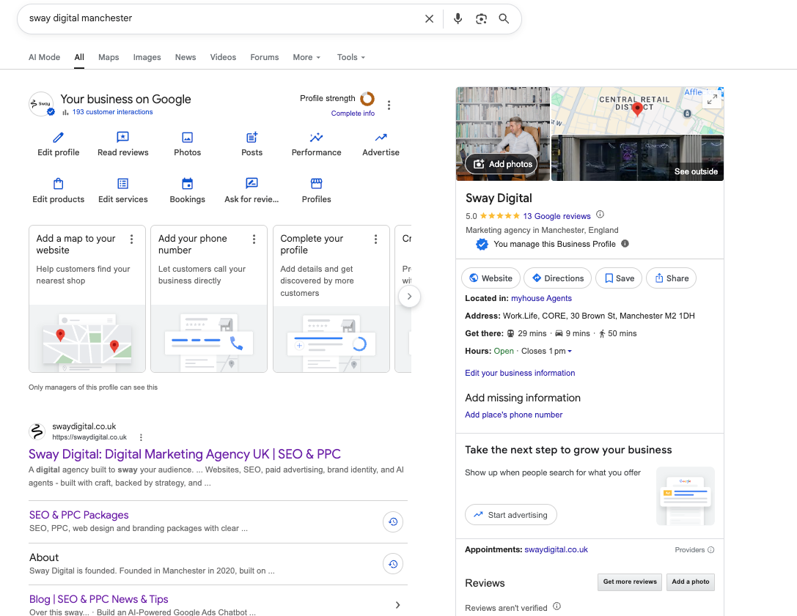Open options menu on Add a map card
The width and height of the screenshot is (797, 616).
pos(132,240)
